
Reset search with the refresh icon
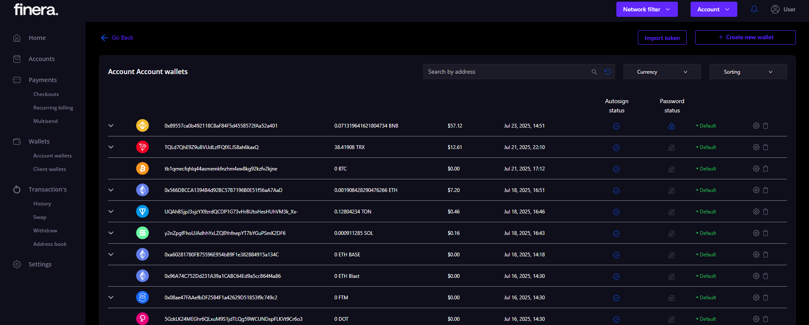[x=607, y=72]
